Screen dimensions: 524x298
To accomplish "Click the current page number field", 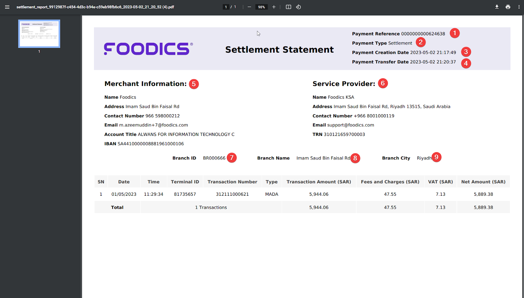I will 226,7.
